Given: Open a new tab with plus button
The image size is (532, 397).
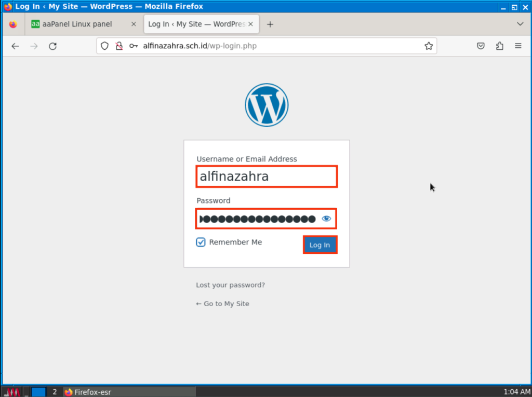Looking at the screenshot, I should coord(270,24).
